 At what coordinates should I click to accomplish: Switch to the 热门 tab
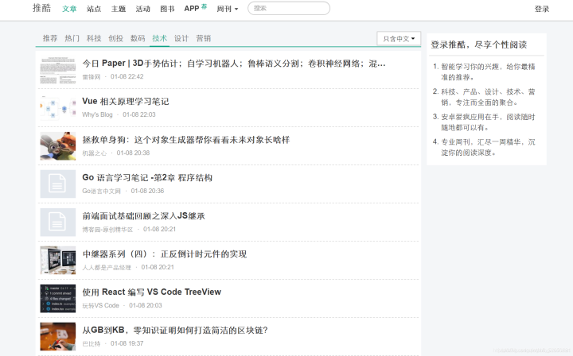point(72,38)
